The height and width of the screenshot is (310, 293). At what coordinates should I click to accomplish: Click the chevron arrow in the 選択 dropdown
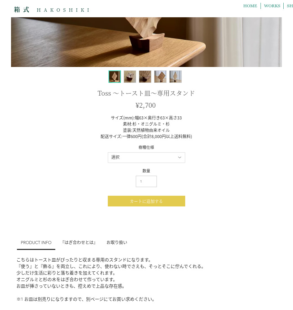(180, 157)
